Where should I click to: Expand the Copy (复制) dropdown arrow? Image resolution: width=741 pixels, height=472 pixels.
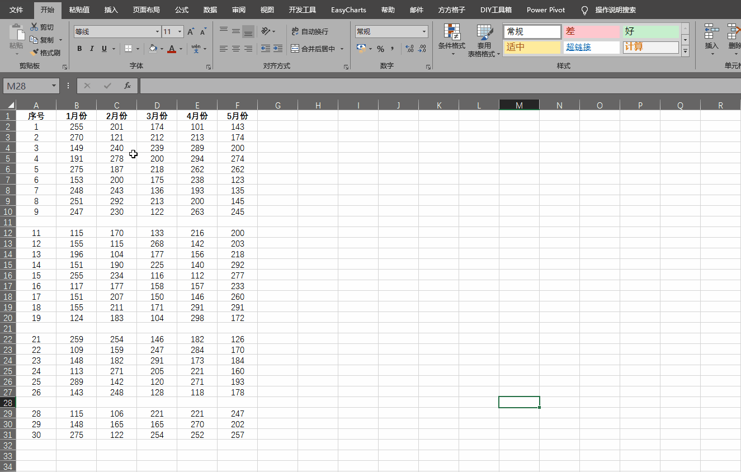60,40
